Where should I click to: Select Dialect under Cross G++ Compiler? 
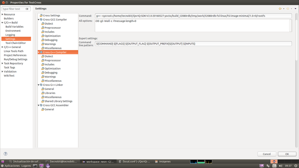tap(47, 56)
